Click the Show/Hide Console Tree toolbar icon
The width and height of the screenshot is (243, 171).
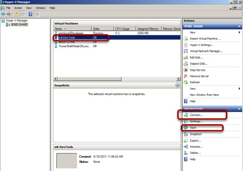click(23, 14)
